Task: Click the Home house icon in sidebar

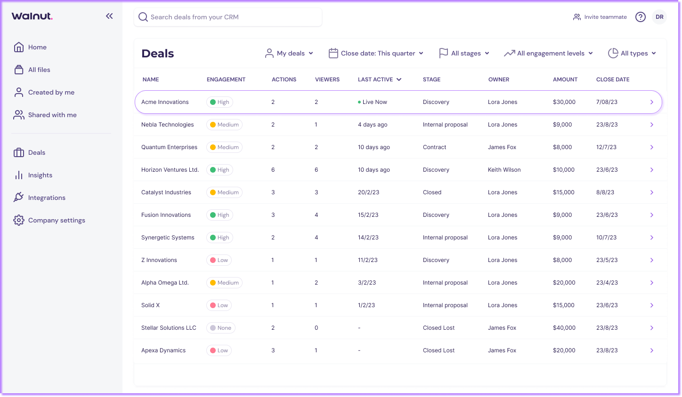Action: 19,47
